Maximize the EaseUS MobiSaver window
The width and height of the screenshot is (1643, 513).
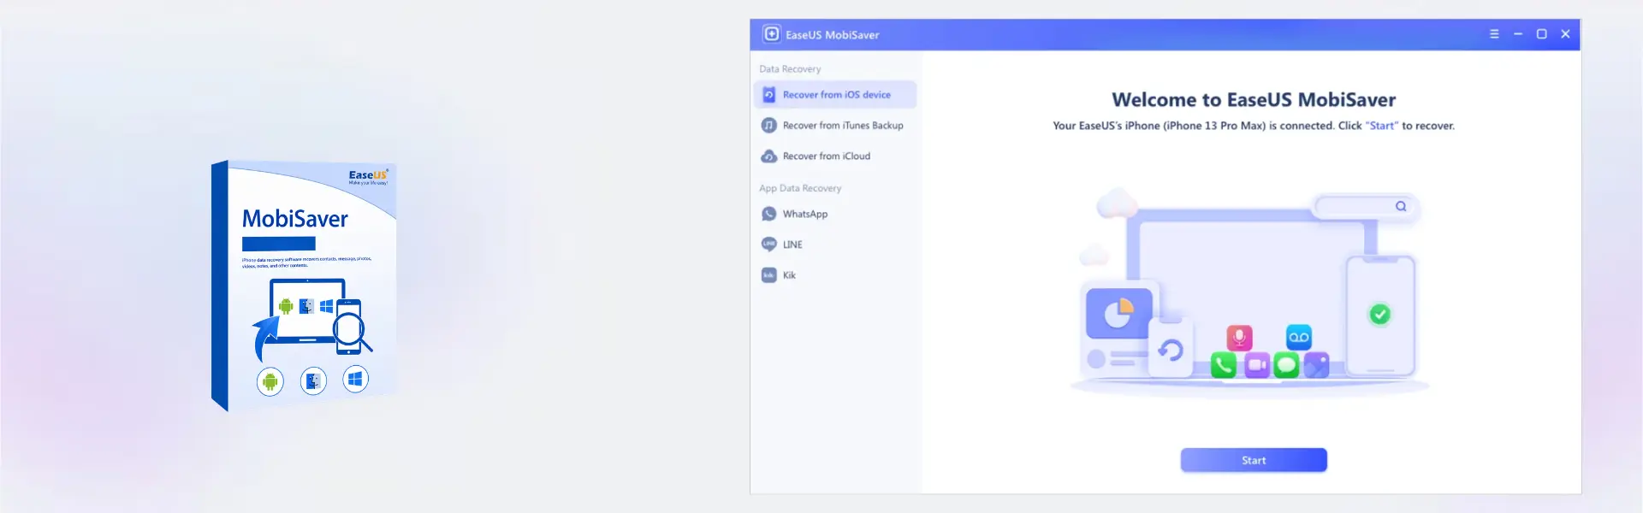pyautogui.click(x=1541, y=34)
